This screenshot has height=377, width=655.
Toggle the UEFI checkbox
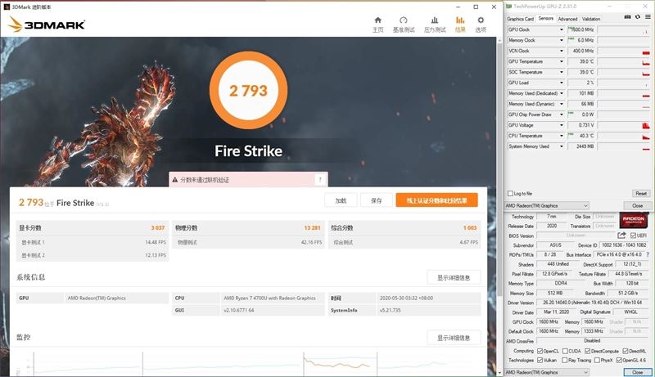[632, 236]
